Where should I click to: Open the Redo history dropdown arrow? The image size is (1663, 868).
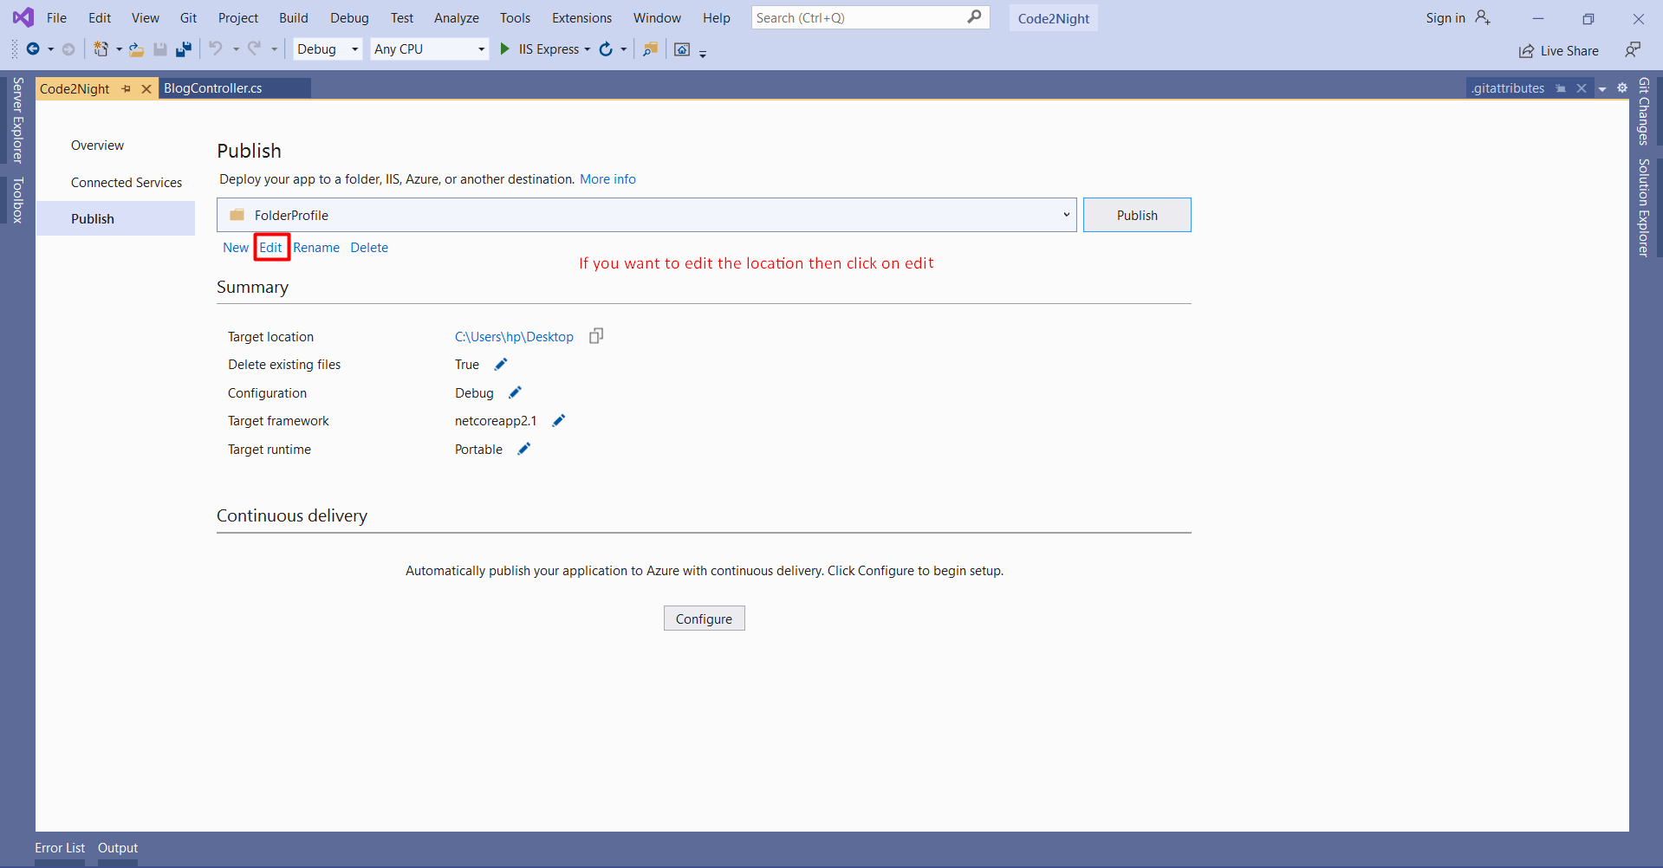coord(274,49)
